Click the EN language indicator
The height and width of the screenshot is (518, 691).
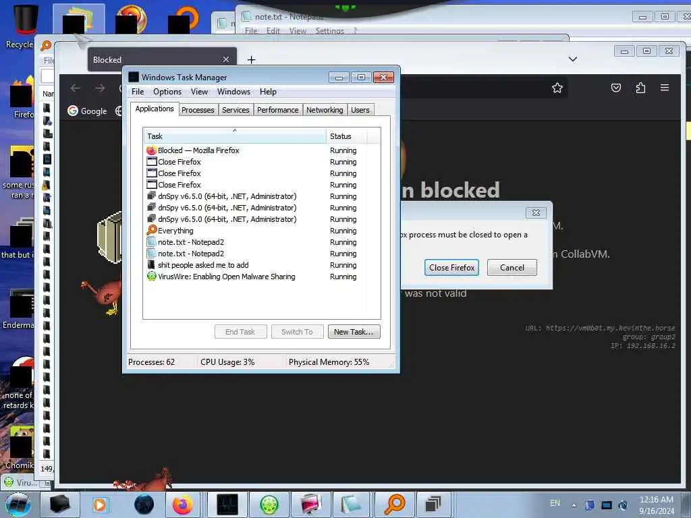pos(555,503)
